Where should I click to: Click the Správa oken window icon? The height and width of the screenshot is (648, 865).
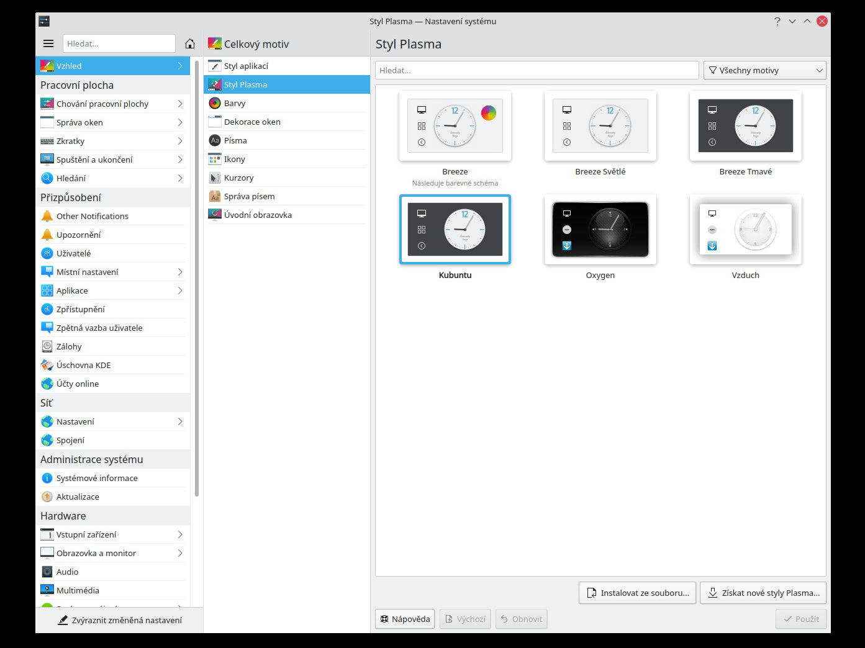pos(47,122)
